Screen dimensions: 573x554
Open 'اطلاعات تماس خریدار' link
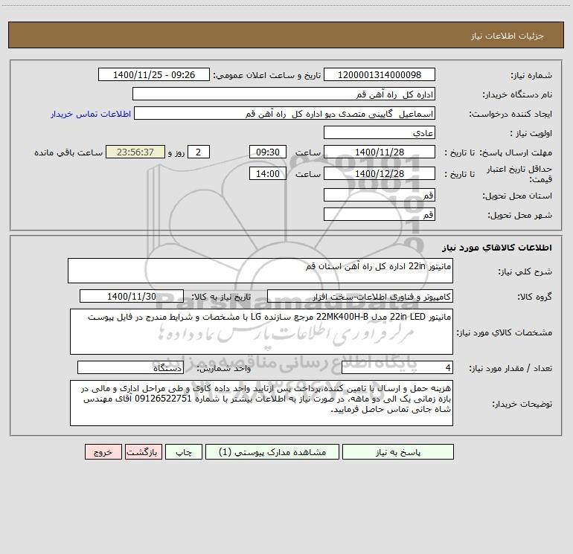91,114
